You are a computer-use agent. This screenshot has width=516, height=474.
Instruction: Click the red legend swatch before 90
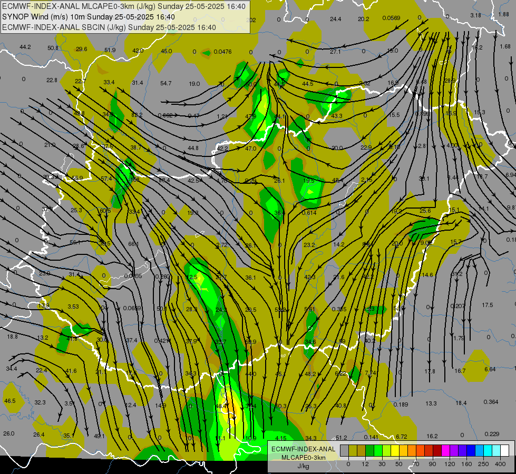[x=429, y=450]
